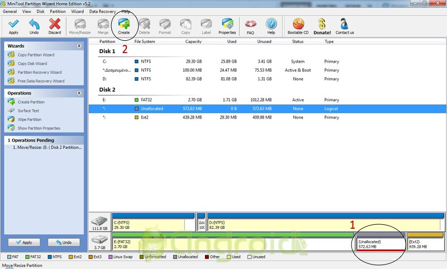Image resolution: width=447 pixels, height=269 pixels.
Task: Launch Copy Partition Wizard
Action: pos(36,55)
